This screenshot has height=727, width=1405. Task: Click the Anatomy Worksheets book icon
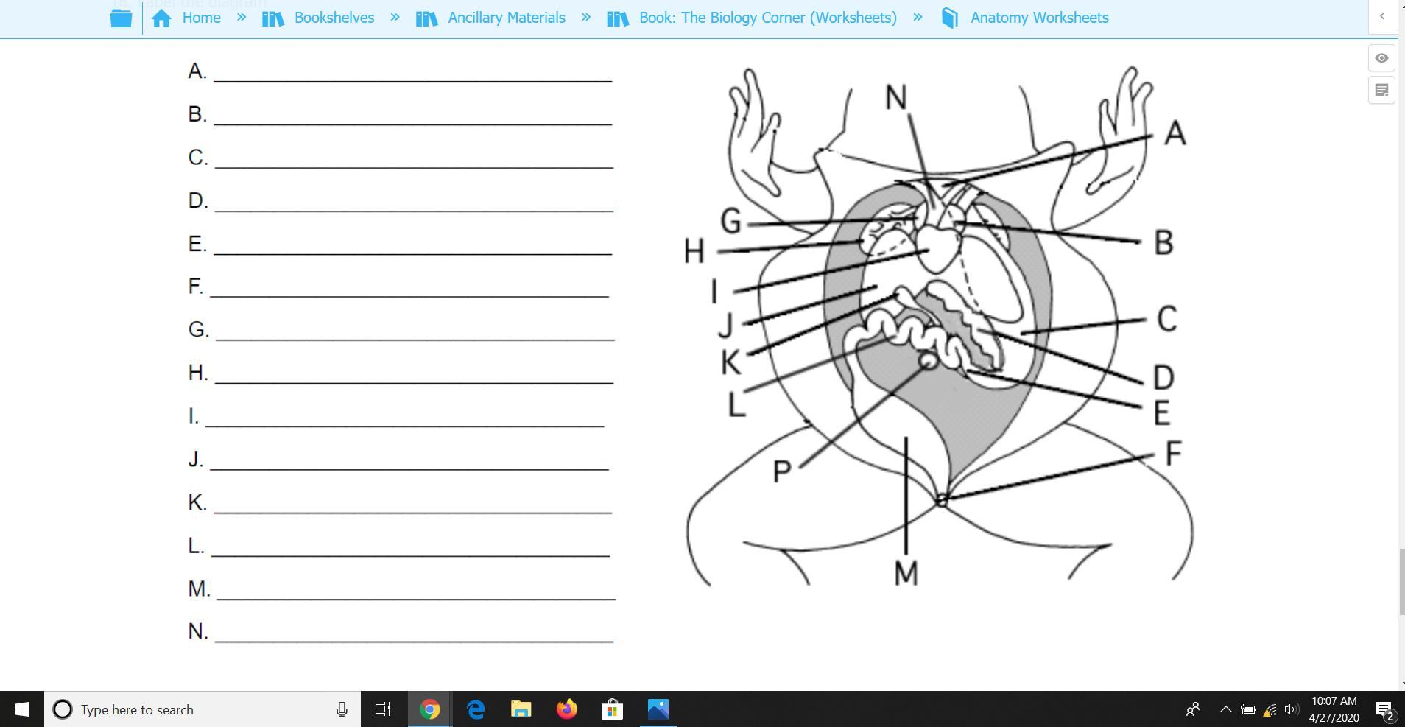tap(950, 18)
